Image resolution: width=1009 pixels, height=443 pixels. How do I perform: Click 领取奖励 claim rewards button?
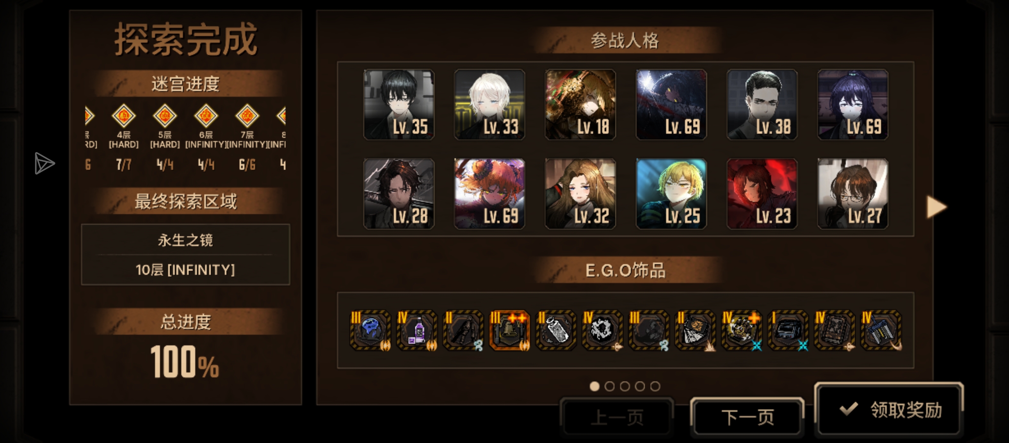point(889,409)
